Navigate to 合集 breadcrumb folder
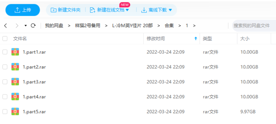The height and width of the screenshot is (124, 276). coord(169,26)
